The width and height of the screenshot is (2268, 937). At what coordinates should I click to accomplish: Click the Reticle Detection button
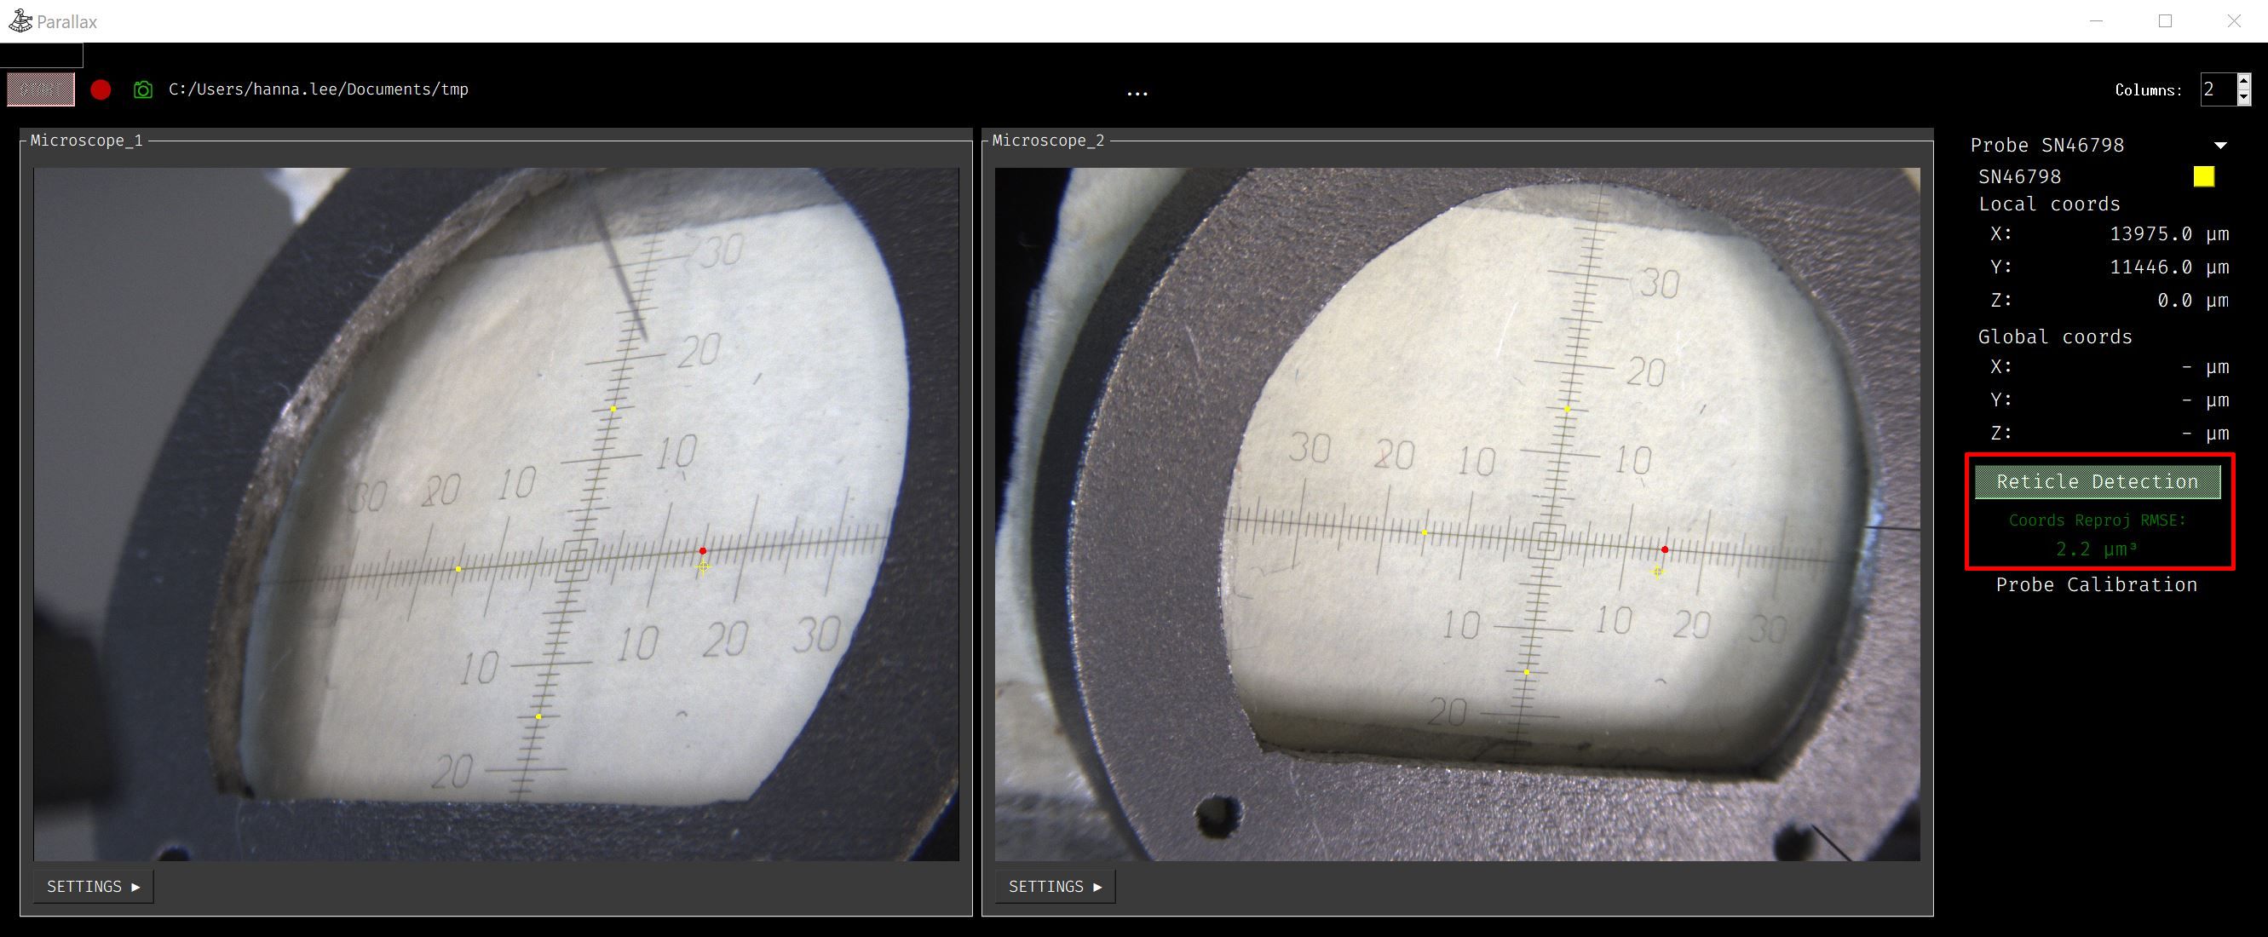2098,482
